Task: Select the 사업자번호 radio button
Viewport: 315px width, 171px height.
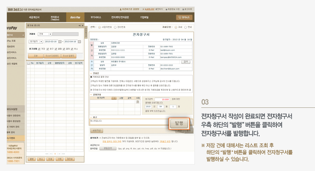Action: coord(100,27)
